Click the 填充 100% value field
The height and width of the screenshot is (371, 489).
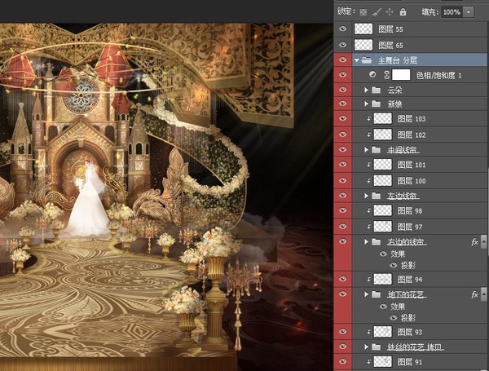(452, 12)
